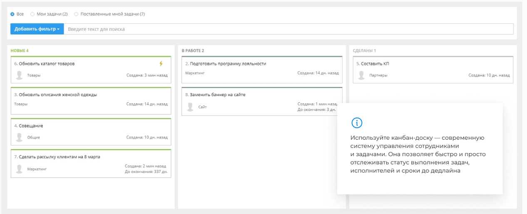The width and height of the screenshot is (527, 214).
Task: Click assignee avatar on Обновить каталог товаров card
Action: (x=19, y=75)
